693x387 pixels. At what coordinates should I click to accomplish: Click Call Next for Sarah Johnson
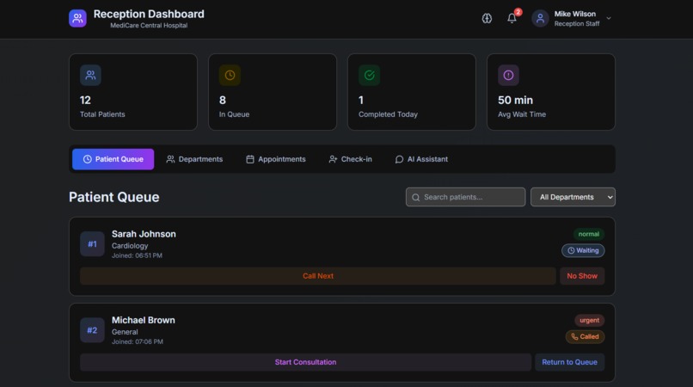pos(318,276)
